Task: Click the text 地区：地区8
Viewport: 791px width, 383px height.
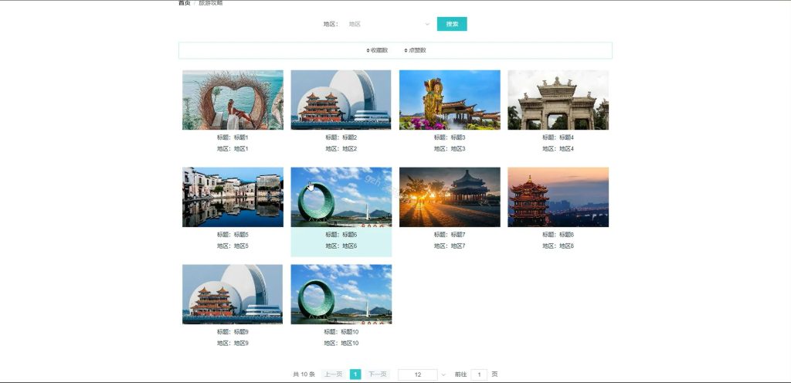Action: (x=558, y=246)
